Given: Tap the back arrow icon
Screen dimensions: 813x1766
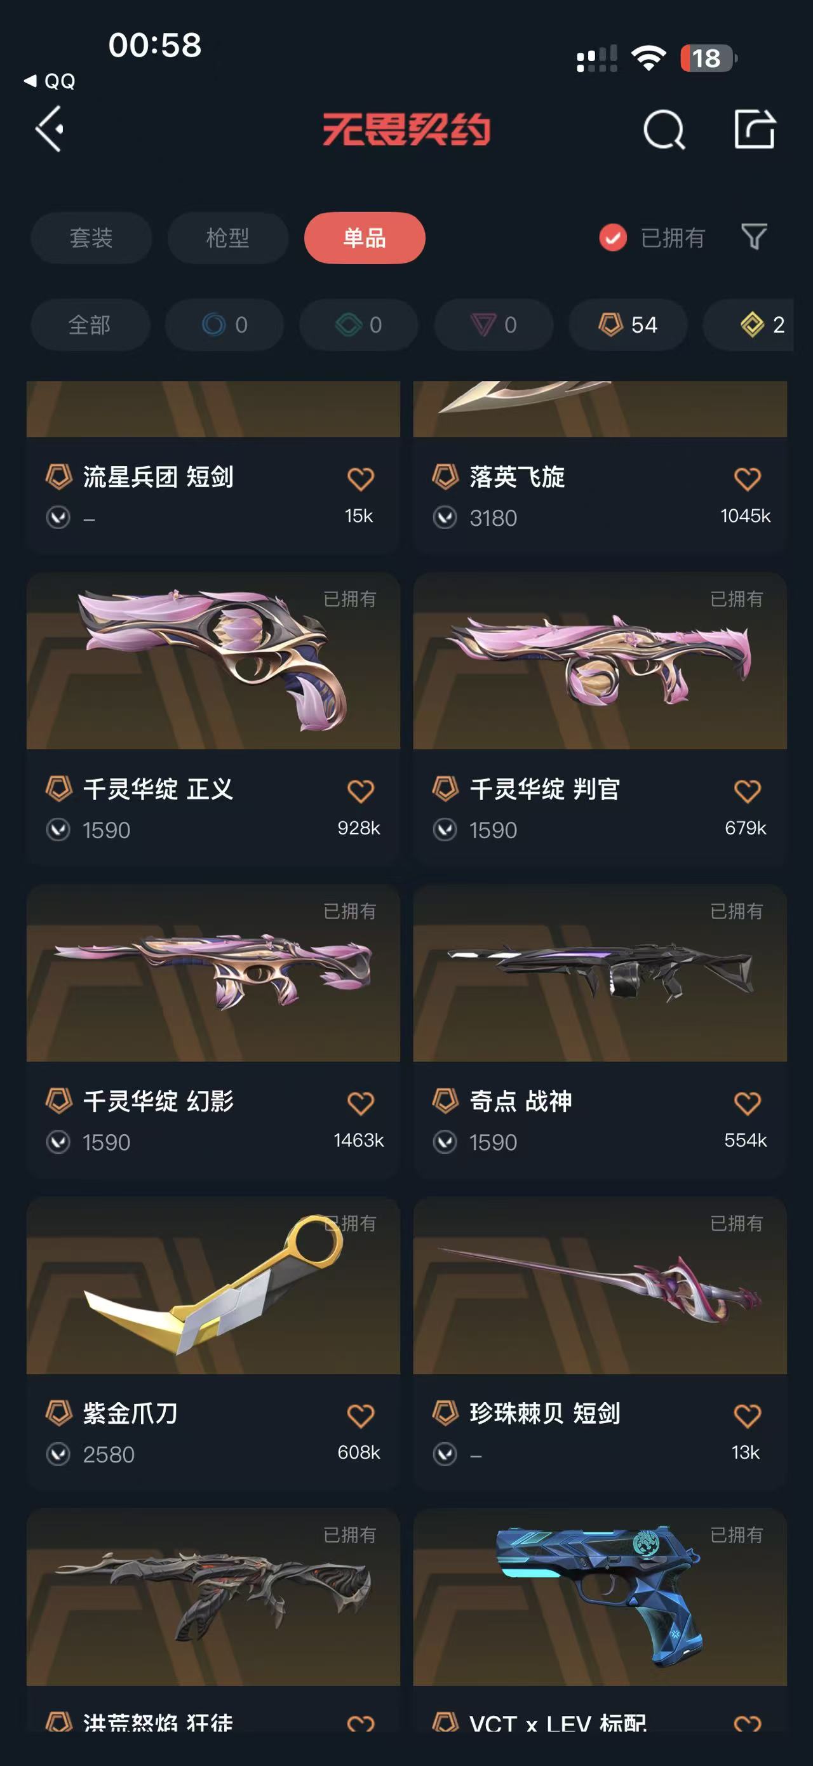Looking at the screenshot, I should coord(50,129).
